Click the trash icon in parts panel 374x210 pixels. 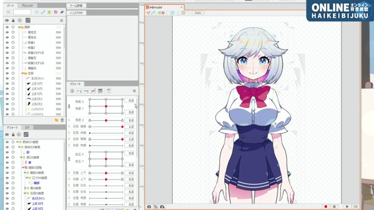pyautogui.click(x=62, y=119)
